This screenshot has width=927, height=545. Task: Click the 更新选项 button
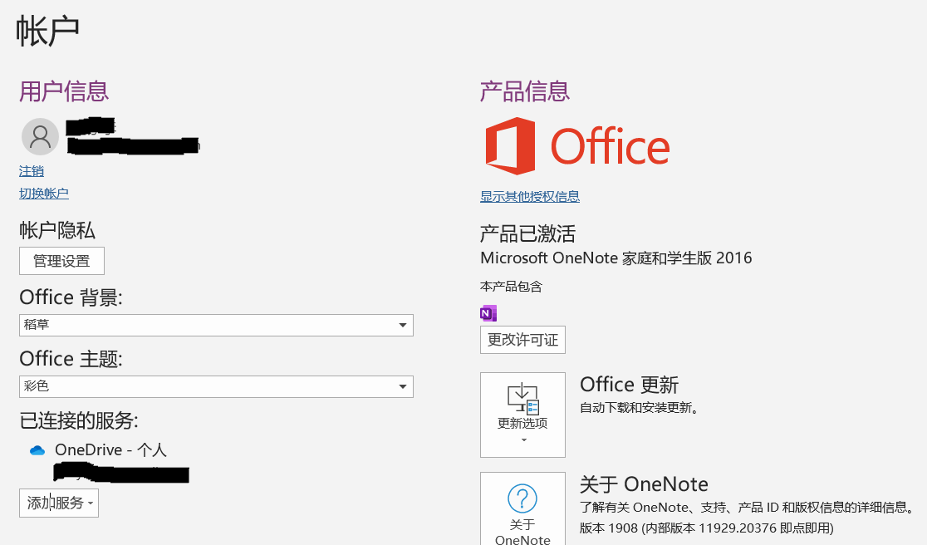(522, 414)
